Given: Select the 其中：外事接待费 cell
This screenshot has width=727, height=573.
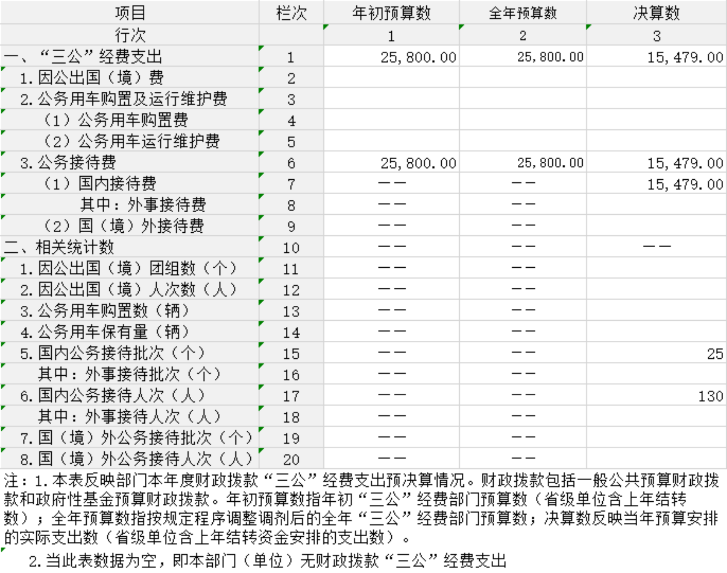Looking at the screenshot, I should tap(143, 205).
